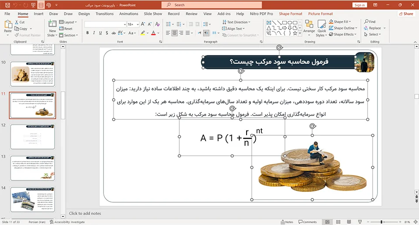This screenshot has height=225, width=419.
Task: Open Notes from the status bar
Action: [287, 222]
